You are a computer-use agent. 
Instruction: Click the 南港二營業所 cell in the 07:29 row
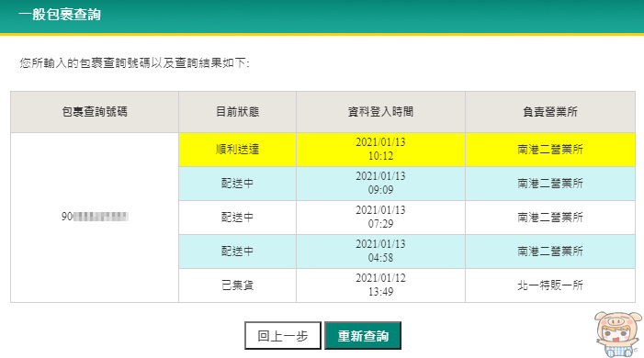550,218
